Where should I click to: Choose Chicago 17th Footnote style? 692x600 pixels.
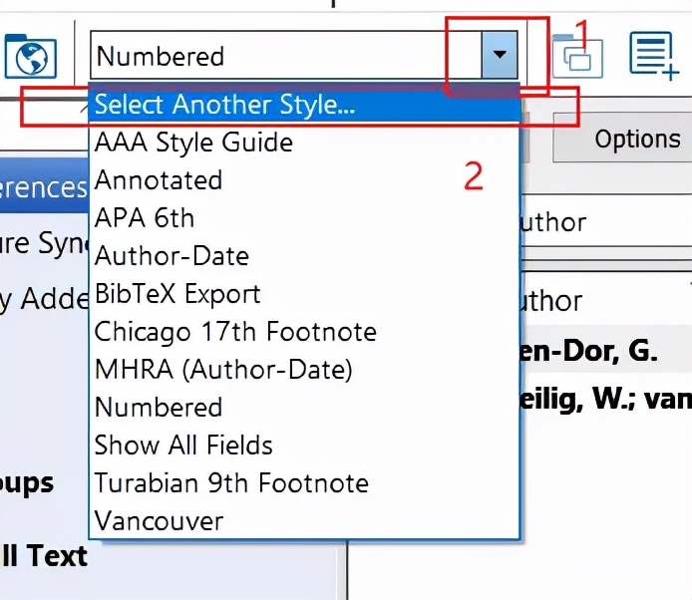304,331
